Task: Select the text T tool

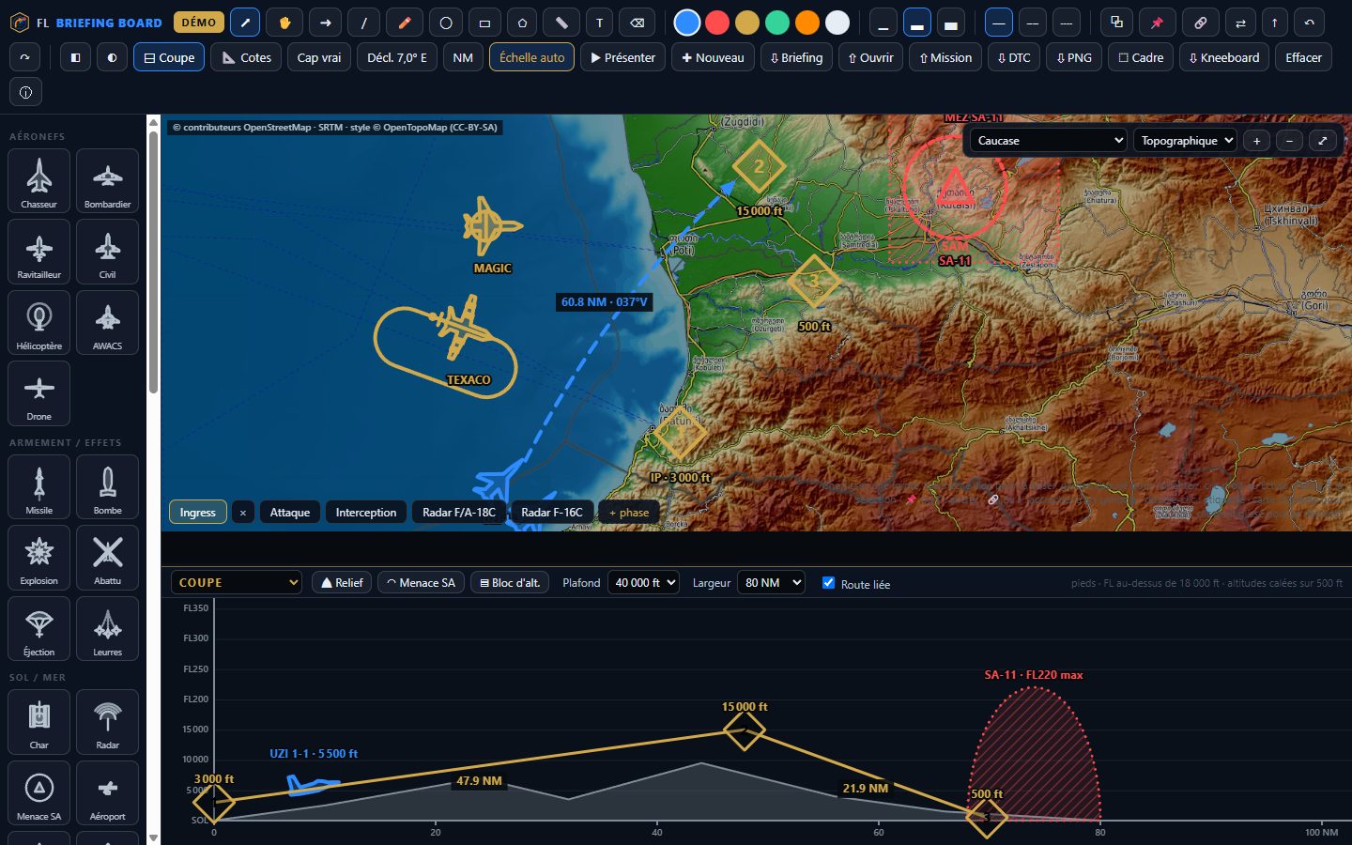Action: tap(599, 23)
